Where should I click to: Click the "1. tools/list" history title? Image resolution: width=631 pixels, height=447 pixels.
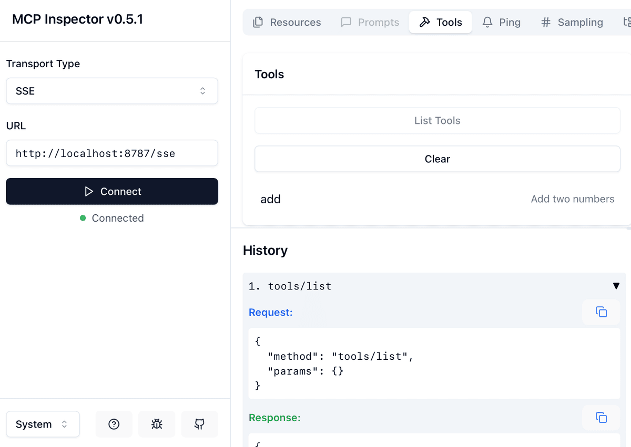click(290, 286)
